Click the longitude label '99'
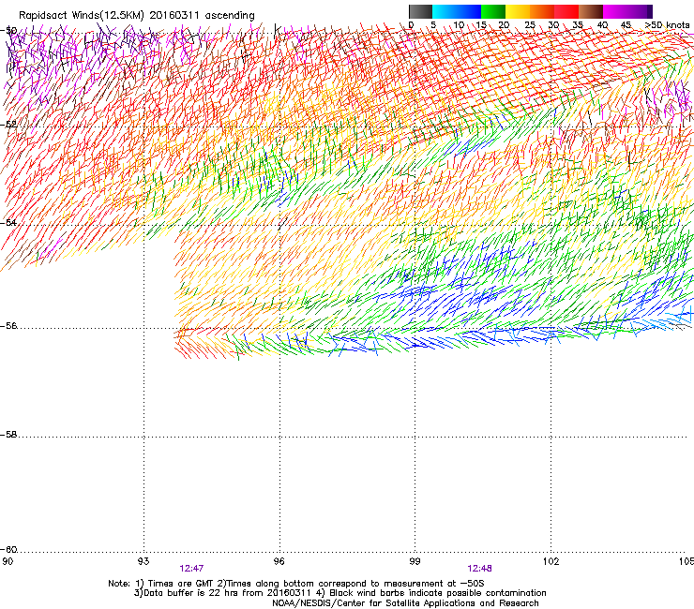The width and height of the screenshot is (694, 609). pyautogui.click(x=415, y=561)
